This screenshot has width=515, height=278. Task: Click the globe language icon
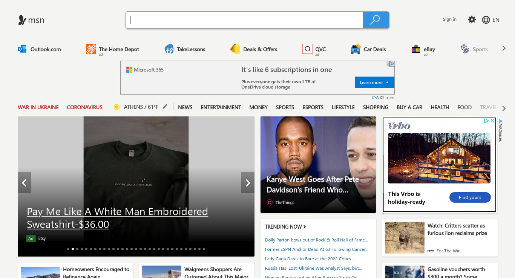coord(486,20)
